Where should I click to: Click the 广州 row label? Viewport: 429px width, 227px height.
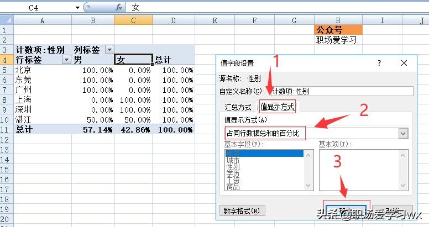tap(43, 89)
